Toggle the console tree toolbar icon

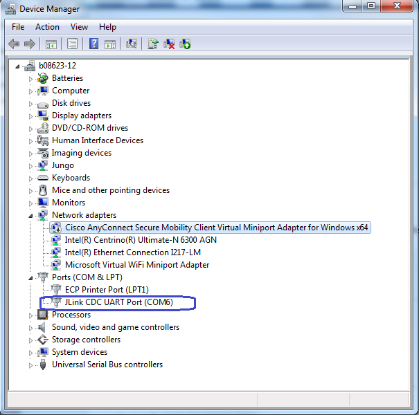coord(51,44)
